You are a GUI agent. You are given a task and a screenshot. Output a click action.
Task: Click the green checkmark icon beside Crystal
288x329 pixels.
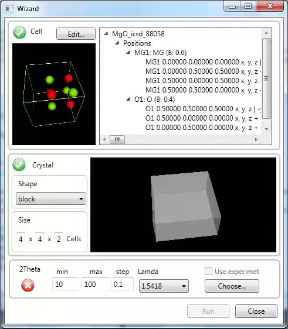pos(19,164)
